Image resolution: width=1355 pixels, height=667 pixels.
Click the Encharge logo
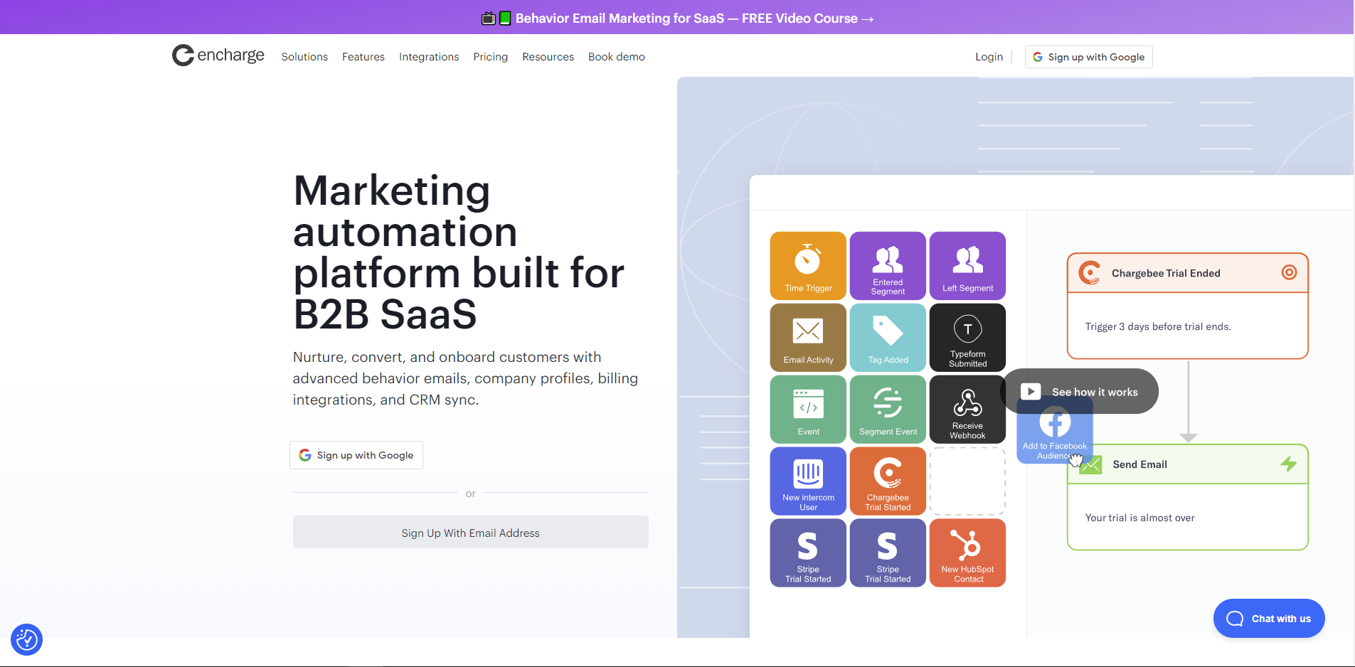coord(218,55)
